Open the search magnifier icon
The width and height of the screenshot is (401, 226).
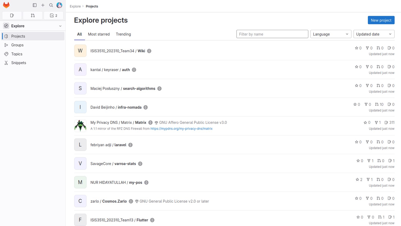pos(51,5)
